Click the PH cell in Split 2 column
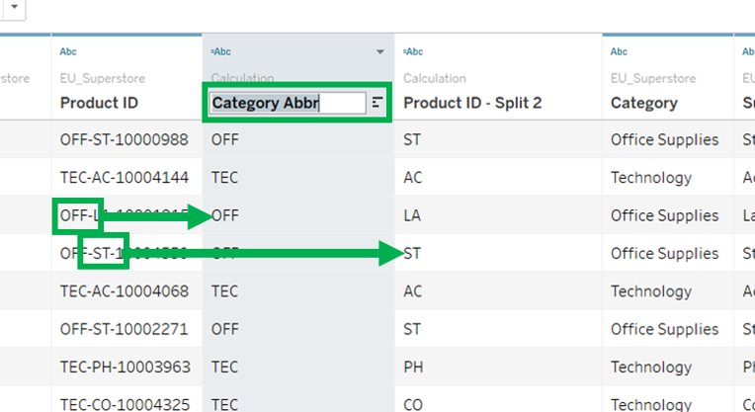The height and width of the screenshot is (412, 755). click(x=413, y=368)
